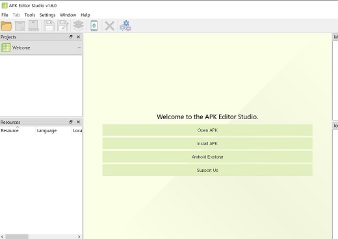The image size is (338, 239).
Task: Float the Resources panel
Action: pos(71,122)
